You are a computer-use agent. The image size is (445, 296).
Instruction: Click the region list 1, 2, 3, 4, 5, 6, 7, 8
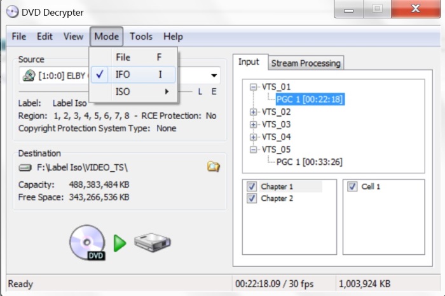pyautogui.click(x=92, y=116)
